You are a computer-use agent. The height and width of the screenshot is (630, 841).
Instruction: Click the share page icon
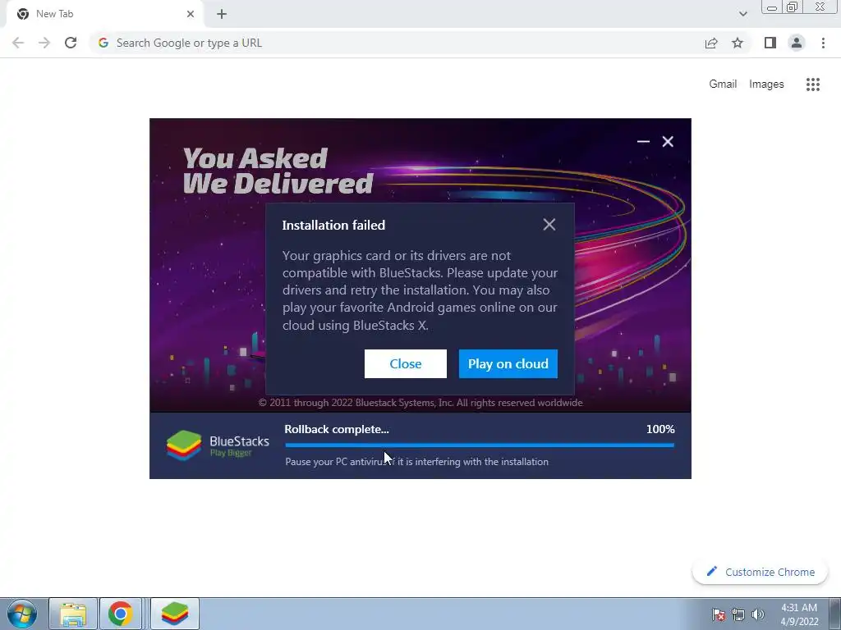pyautogui.click(x=711, y=43)
